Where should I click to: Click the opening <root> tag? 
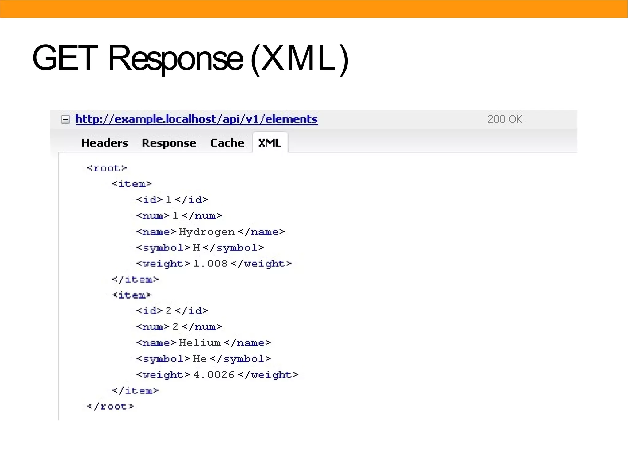pos(106,168)
